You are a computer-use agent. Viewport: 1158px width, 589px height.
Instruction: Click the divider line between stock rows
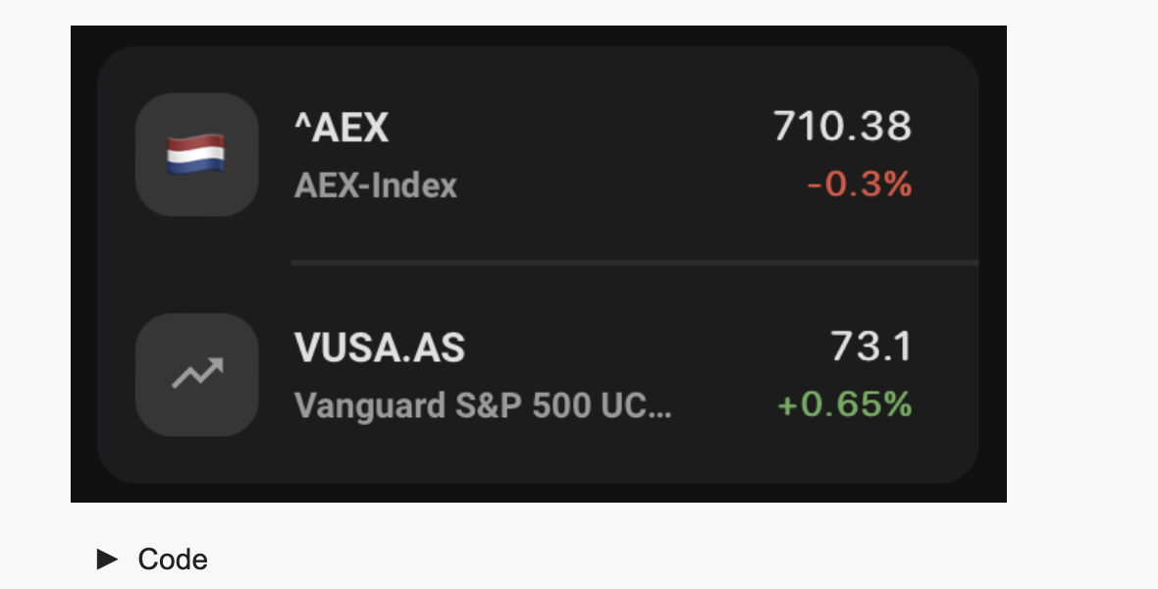pos(635,262)
